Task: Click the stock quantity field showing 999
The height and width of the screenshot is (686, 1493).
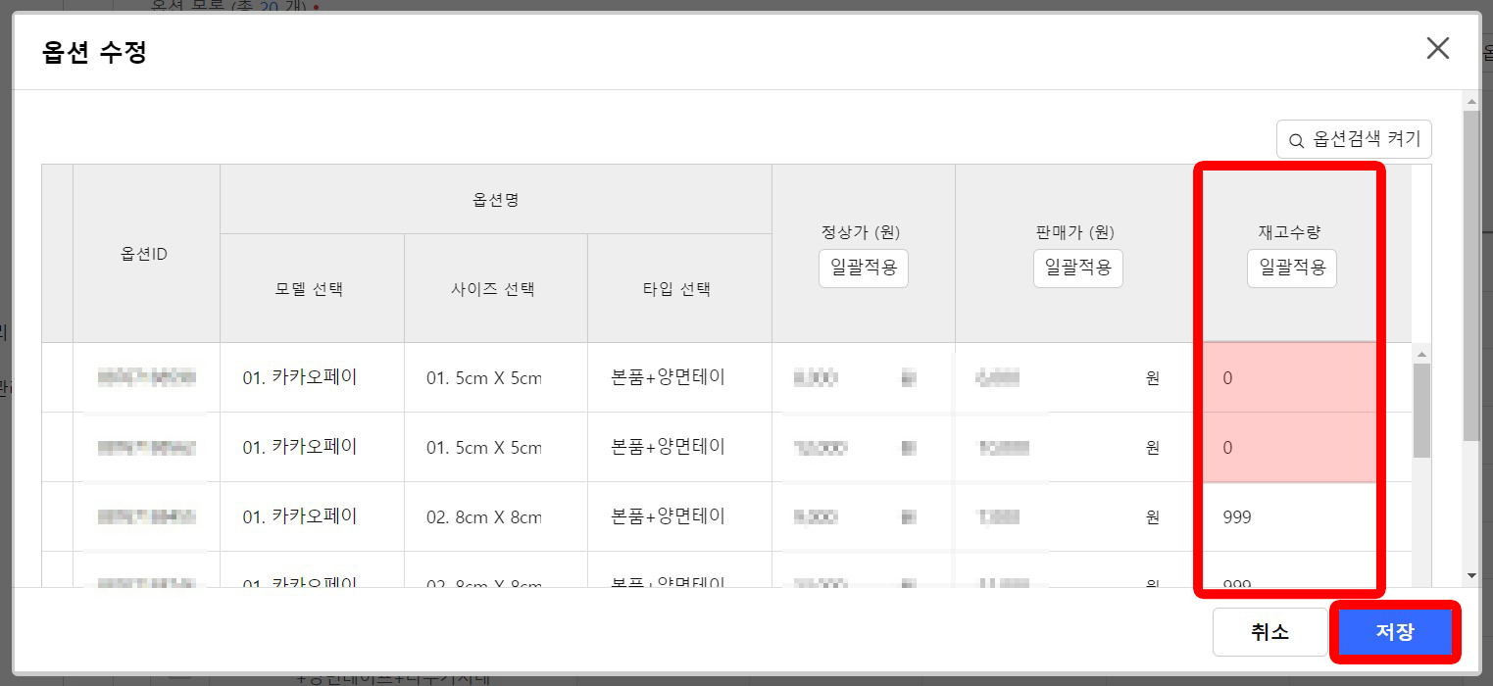Action: click(x=1290, y=516)
